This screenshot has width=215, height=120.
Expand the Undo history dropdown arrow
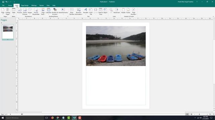point(8,2)
